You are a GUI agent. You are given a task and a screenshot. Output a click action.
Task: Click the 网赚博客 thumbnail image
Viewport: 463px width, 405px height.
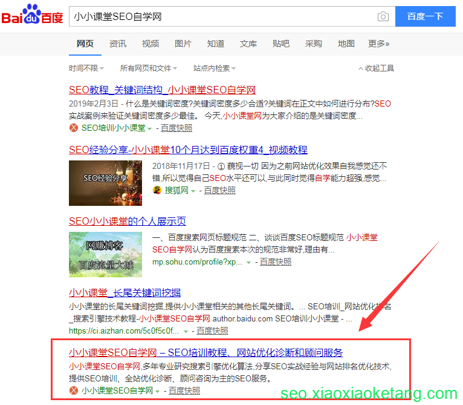coord(105,254)
